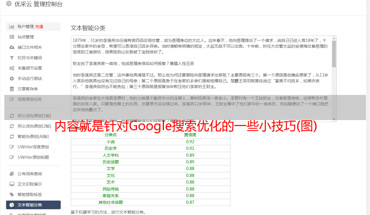Click the 0.87 confidence value
Image resolution: width=370 pixels, height=215 pixels.
tap(190, 202)
